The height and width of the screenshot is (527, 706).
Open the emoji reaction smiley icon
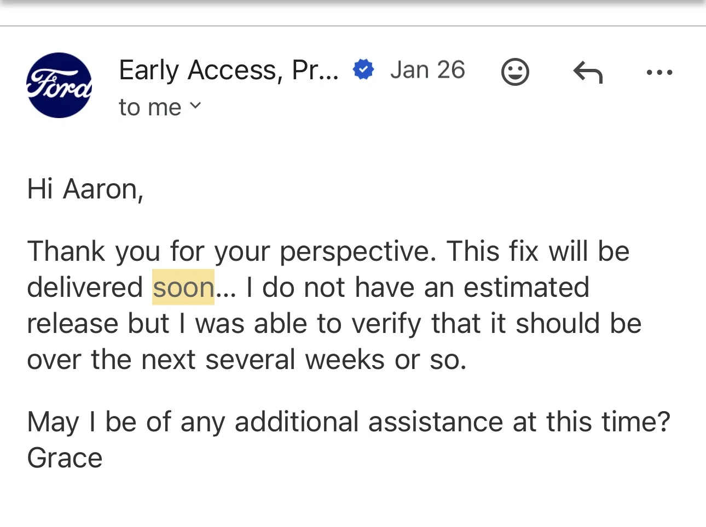click(x=515, y=72)
